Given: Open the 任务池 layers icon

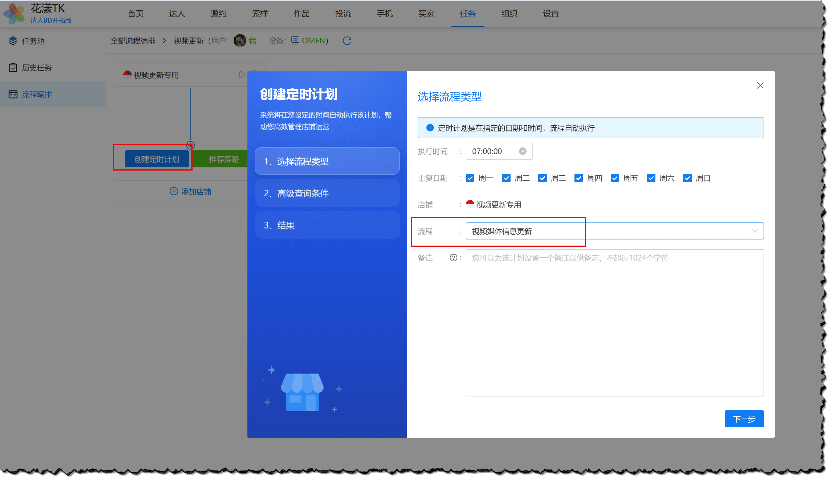Looking at the screenshot, I should click(13, 41).
